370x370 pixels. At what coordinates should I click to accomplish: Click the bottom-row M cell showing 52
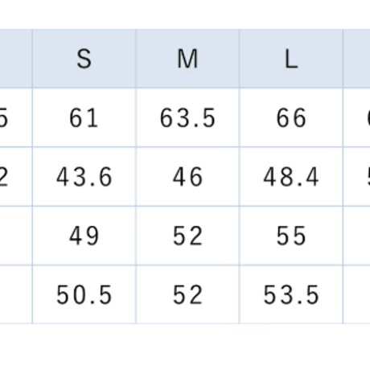point(187,294)
